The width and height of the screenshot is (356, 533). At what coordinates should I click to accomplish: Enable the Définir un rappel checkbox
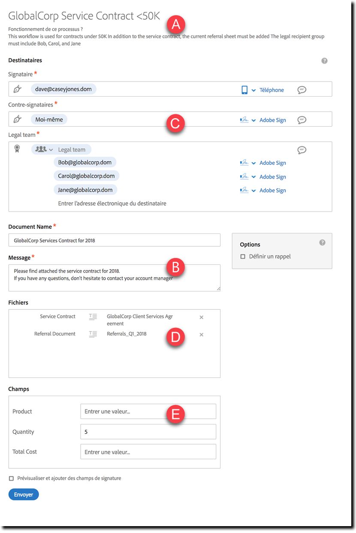click(x=243, y=256)
